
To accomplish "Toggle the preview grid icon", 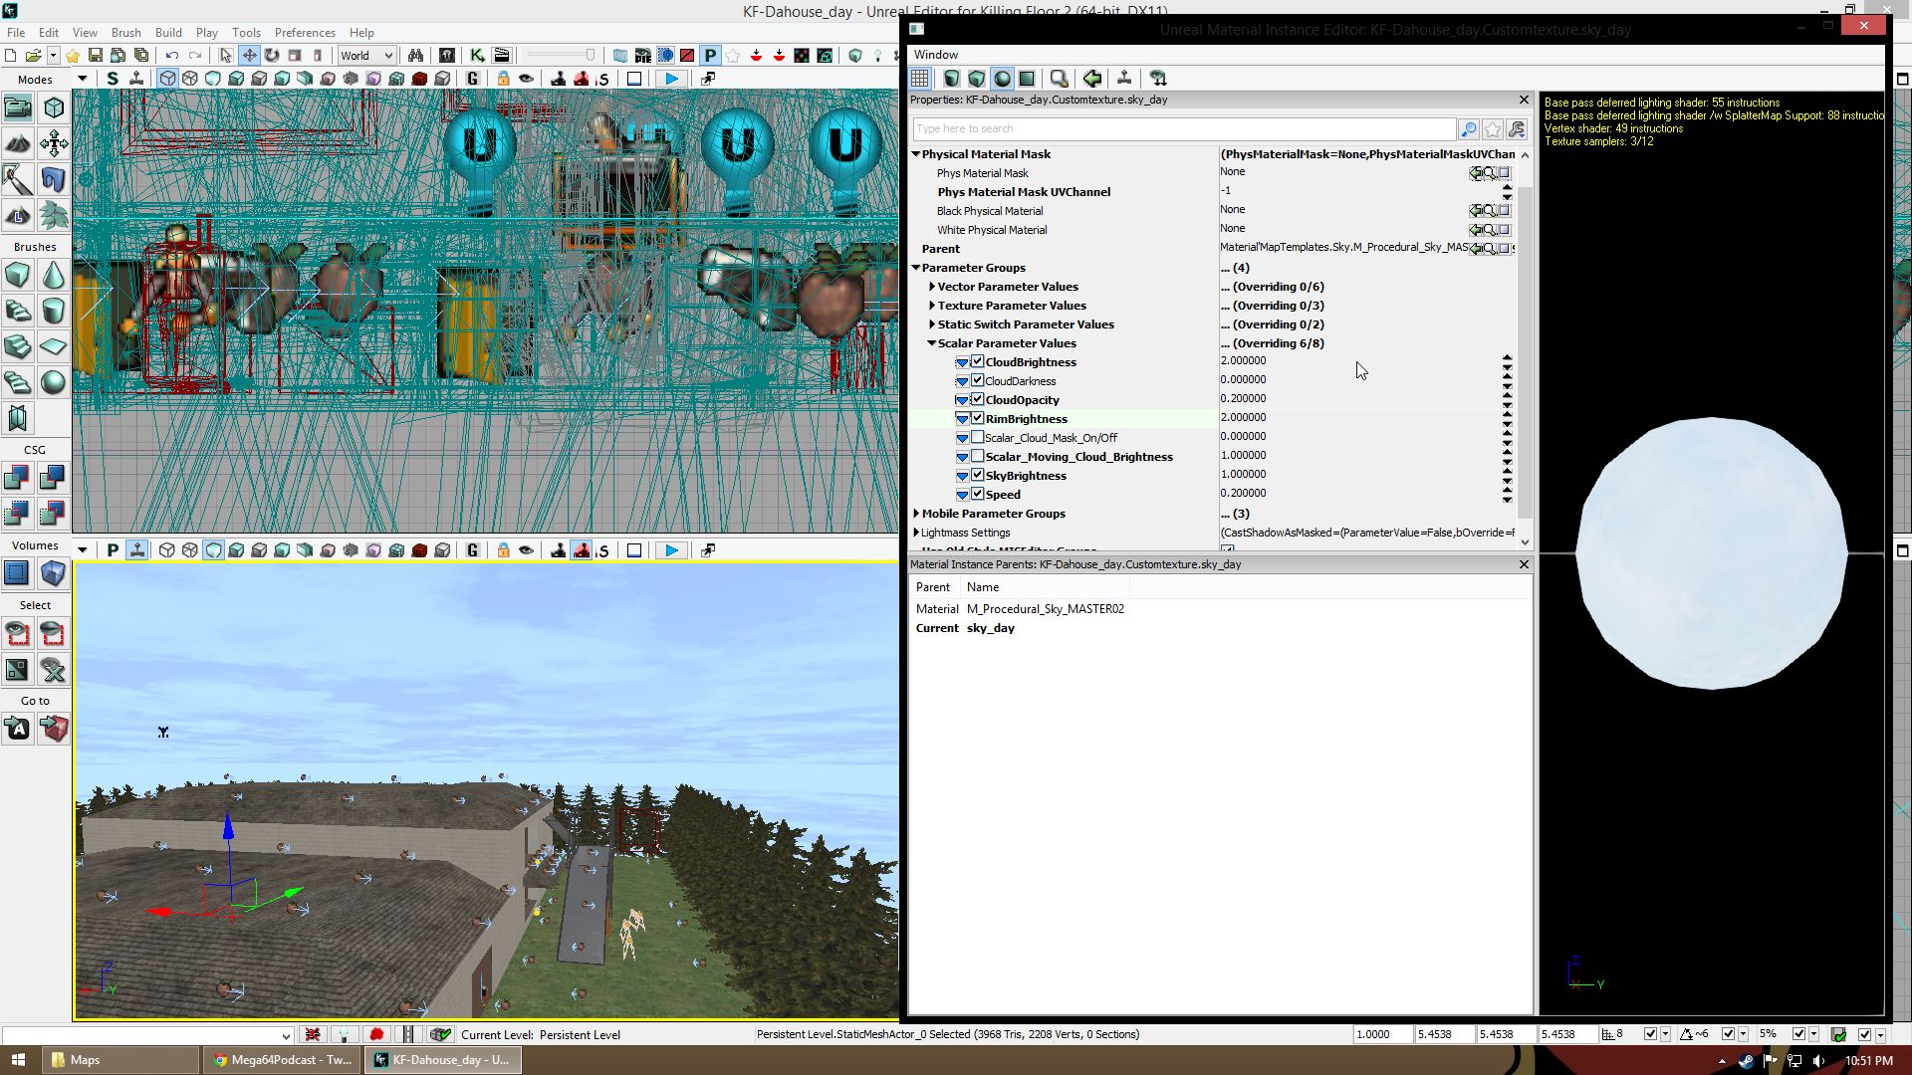I will click(919, 79).
